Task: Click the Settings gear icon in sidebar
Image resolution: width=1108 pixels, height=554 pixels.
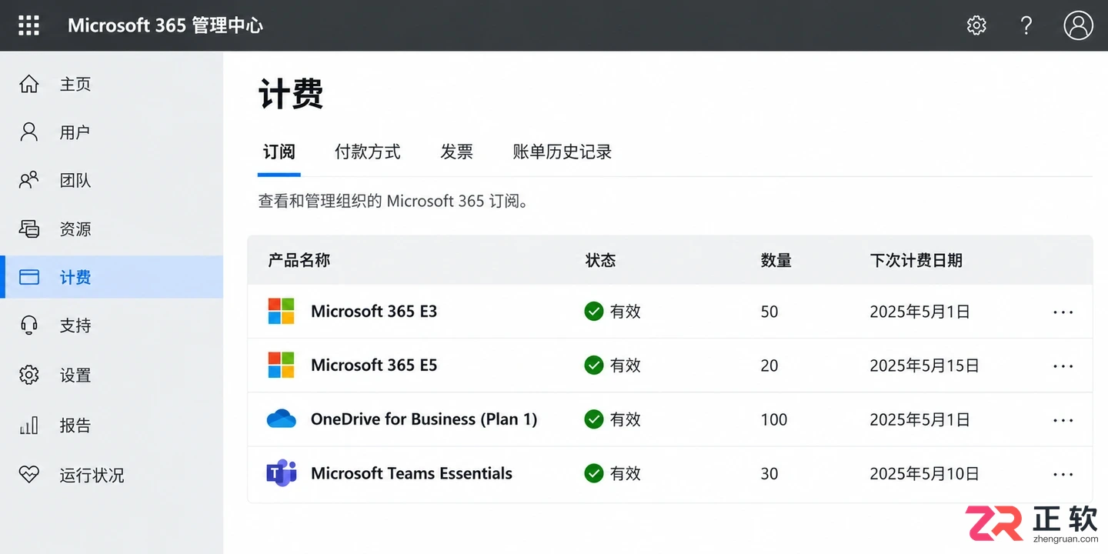Action: [29, 375]
